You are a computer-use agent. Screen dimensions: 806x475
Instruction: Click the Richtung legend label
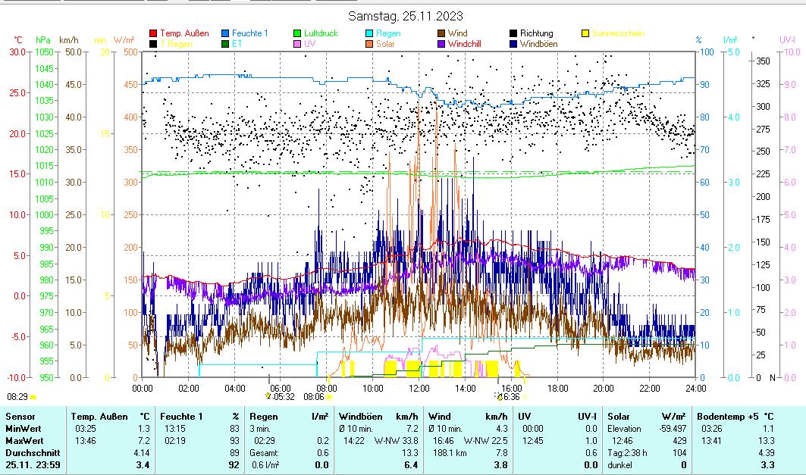click(536, 33)
